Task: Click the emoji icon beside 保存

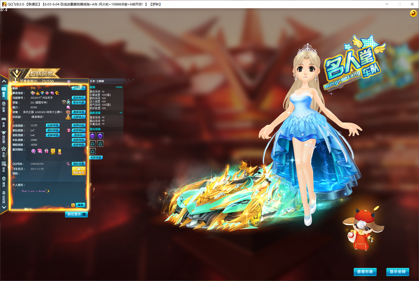Action: tap(73, 205)
